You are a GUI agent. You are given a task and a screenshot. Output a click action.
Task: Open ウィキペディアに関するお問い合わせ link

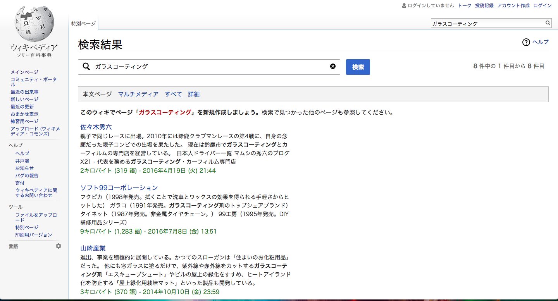coord(36,193)
